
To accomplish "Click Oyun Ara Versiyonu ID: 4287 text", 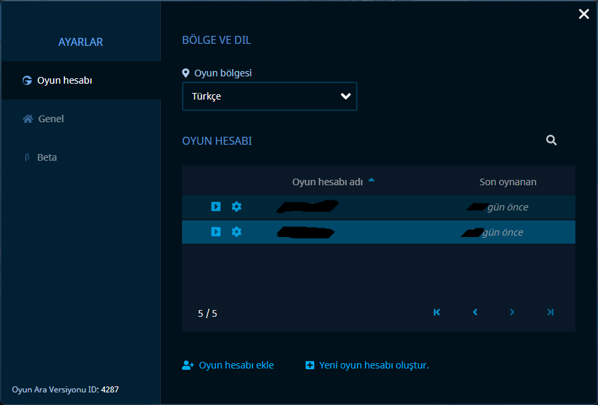I will [65, 390].
